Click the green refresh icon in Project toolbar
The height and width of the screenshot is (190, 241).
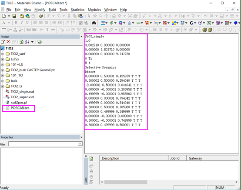[x=21, y=42]
